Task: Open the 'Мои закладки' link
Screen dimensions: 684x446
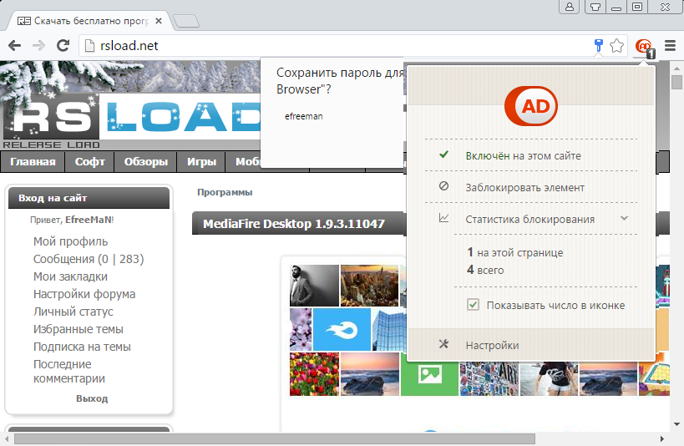Action: 70,276
